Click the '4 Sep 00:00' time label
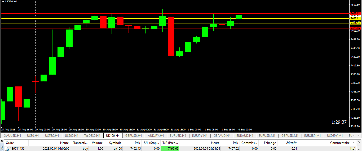The width and height of the screenshot is (362, 151). [245, 130]
